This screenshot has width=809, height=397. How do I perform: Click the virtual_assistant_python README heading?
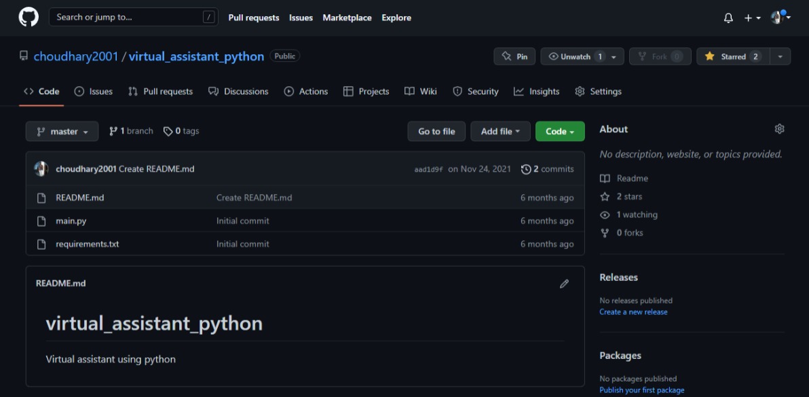(154, 323)
